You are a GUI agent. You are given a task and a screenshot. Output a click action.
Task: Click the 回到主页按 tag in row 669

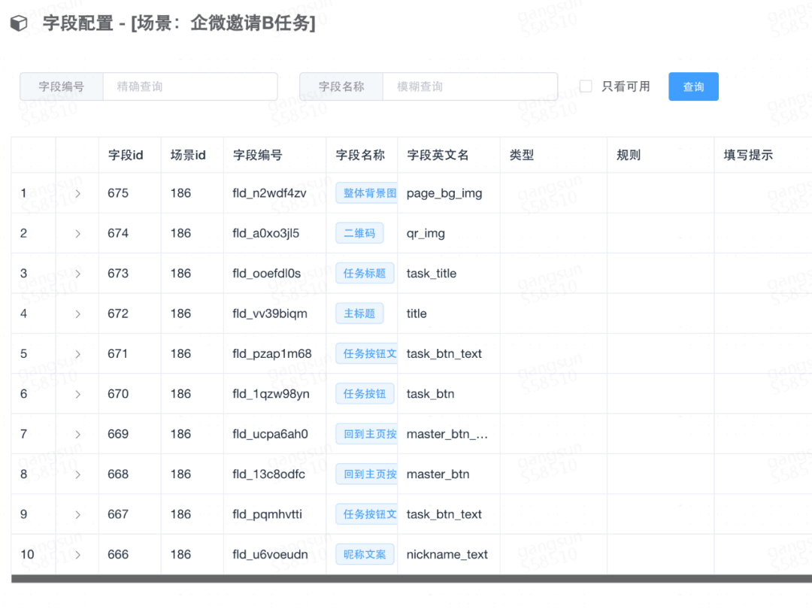pyautogui.click(x=367, y=434)
